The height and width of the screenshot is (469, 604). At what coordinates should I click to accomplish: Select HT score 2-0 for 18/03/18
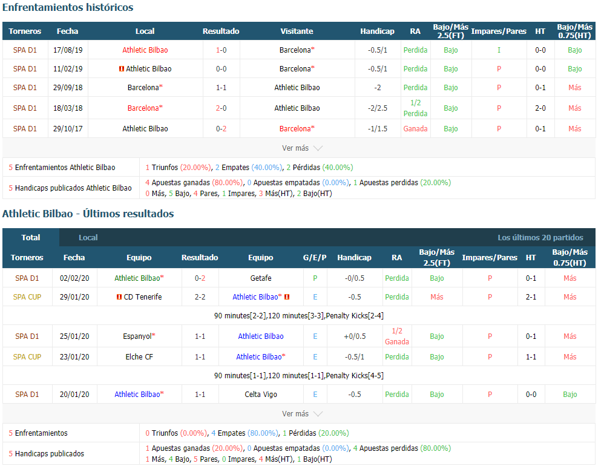coord(540,108)
